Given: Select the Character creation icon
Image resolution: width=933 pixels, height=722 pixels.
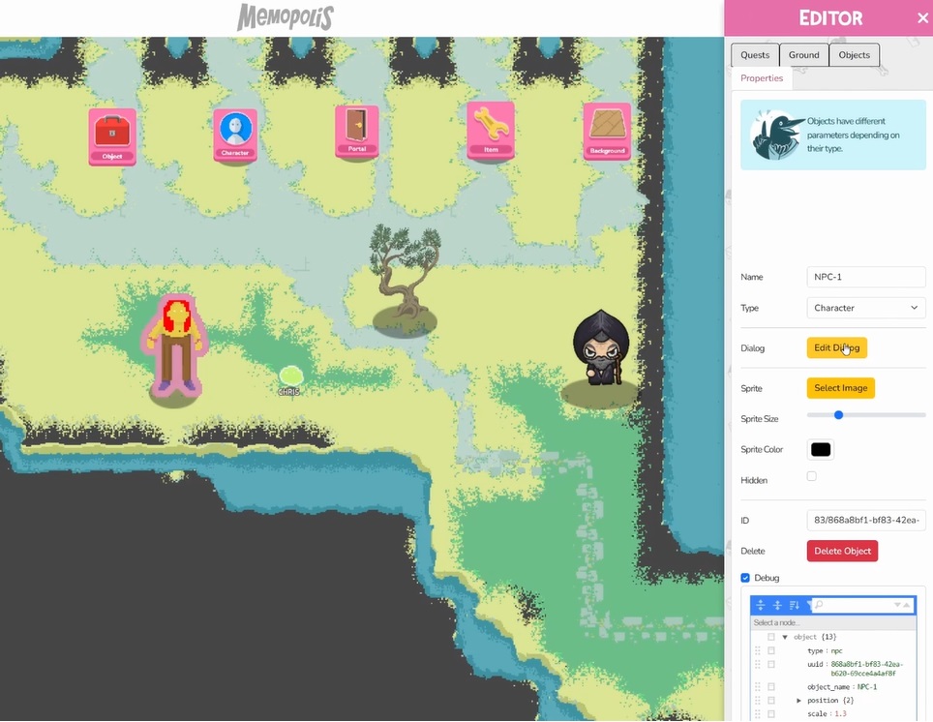Looking at the screenshot, I should tap(235, 135).
